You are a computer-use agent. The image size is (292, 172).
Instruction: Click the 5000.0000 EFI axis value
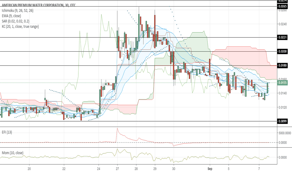(x=285, y=133)
